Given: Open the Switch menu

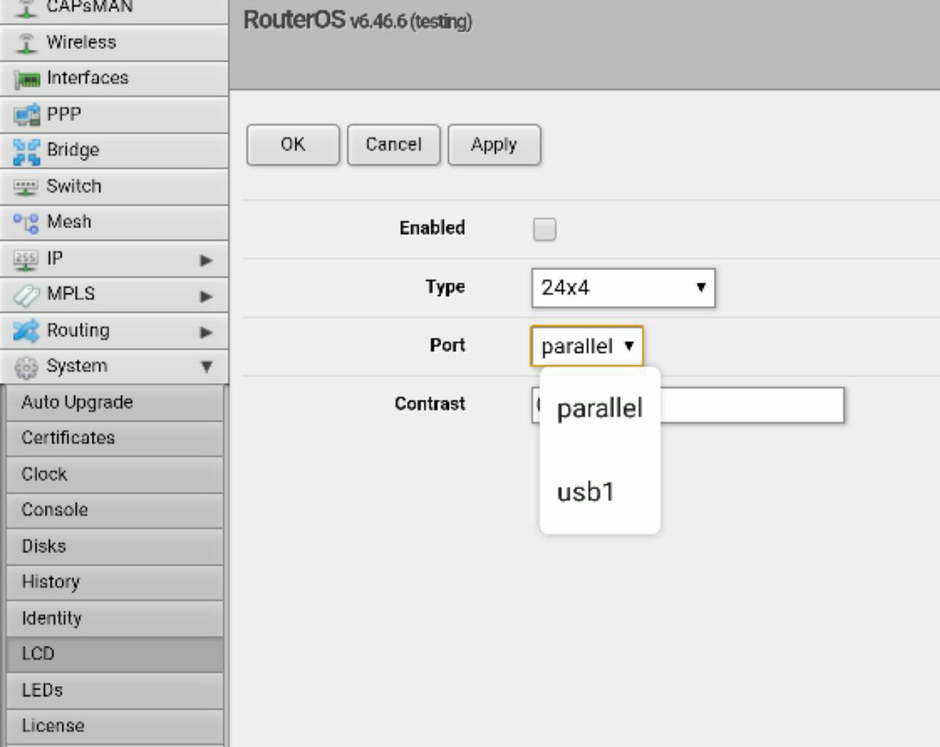Looking at the screenshot, I should click(x=115, y=186).
